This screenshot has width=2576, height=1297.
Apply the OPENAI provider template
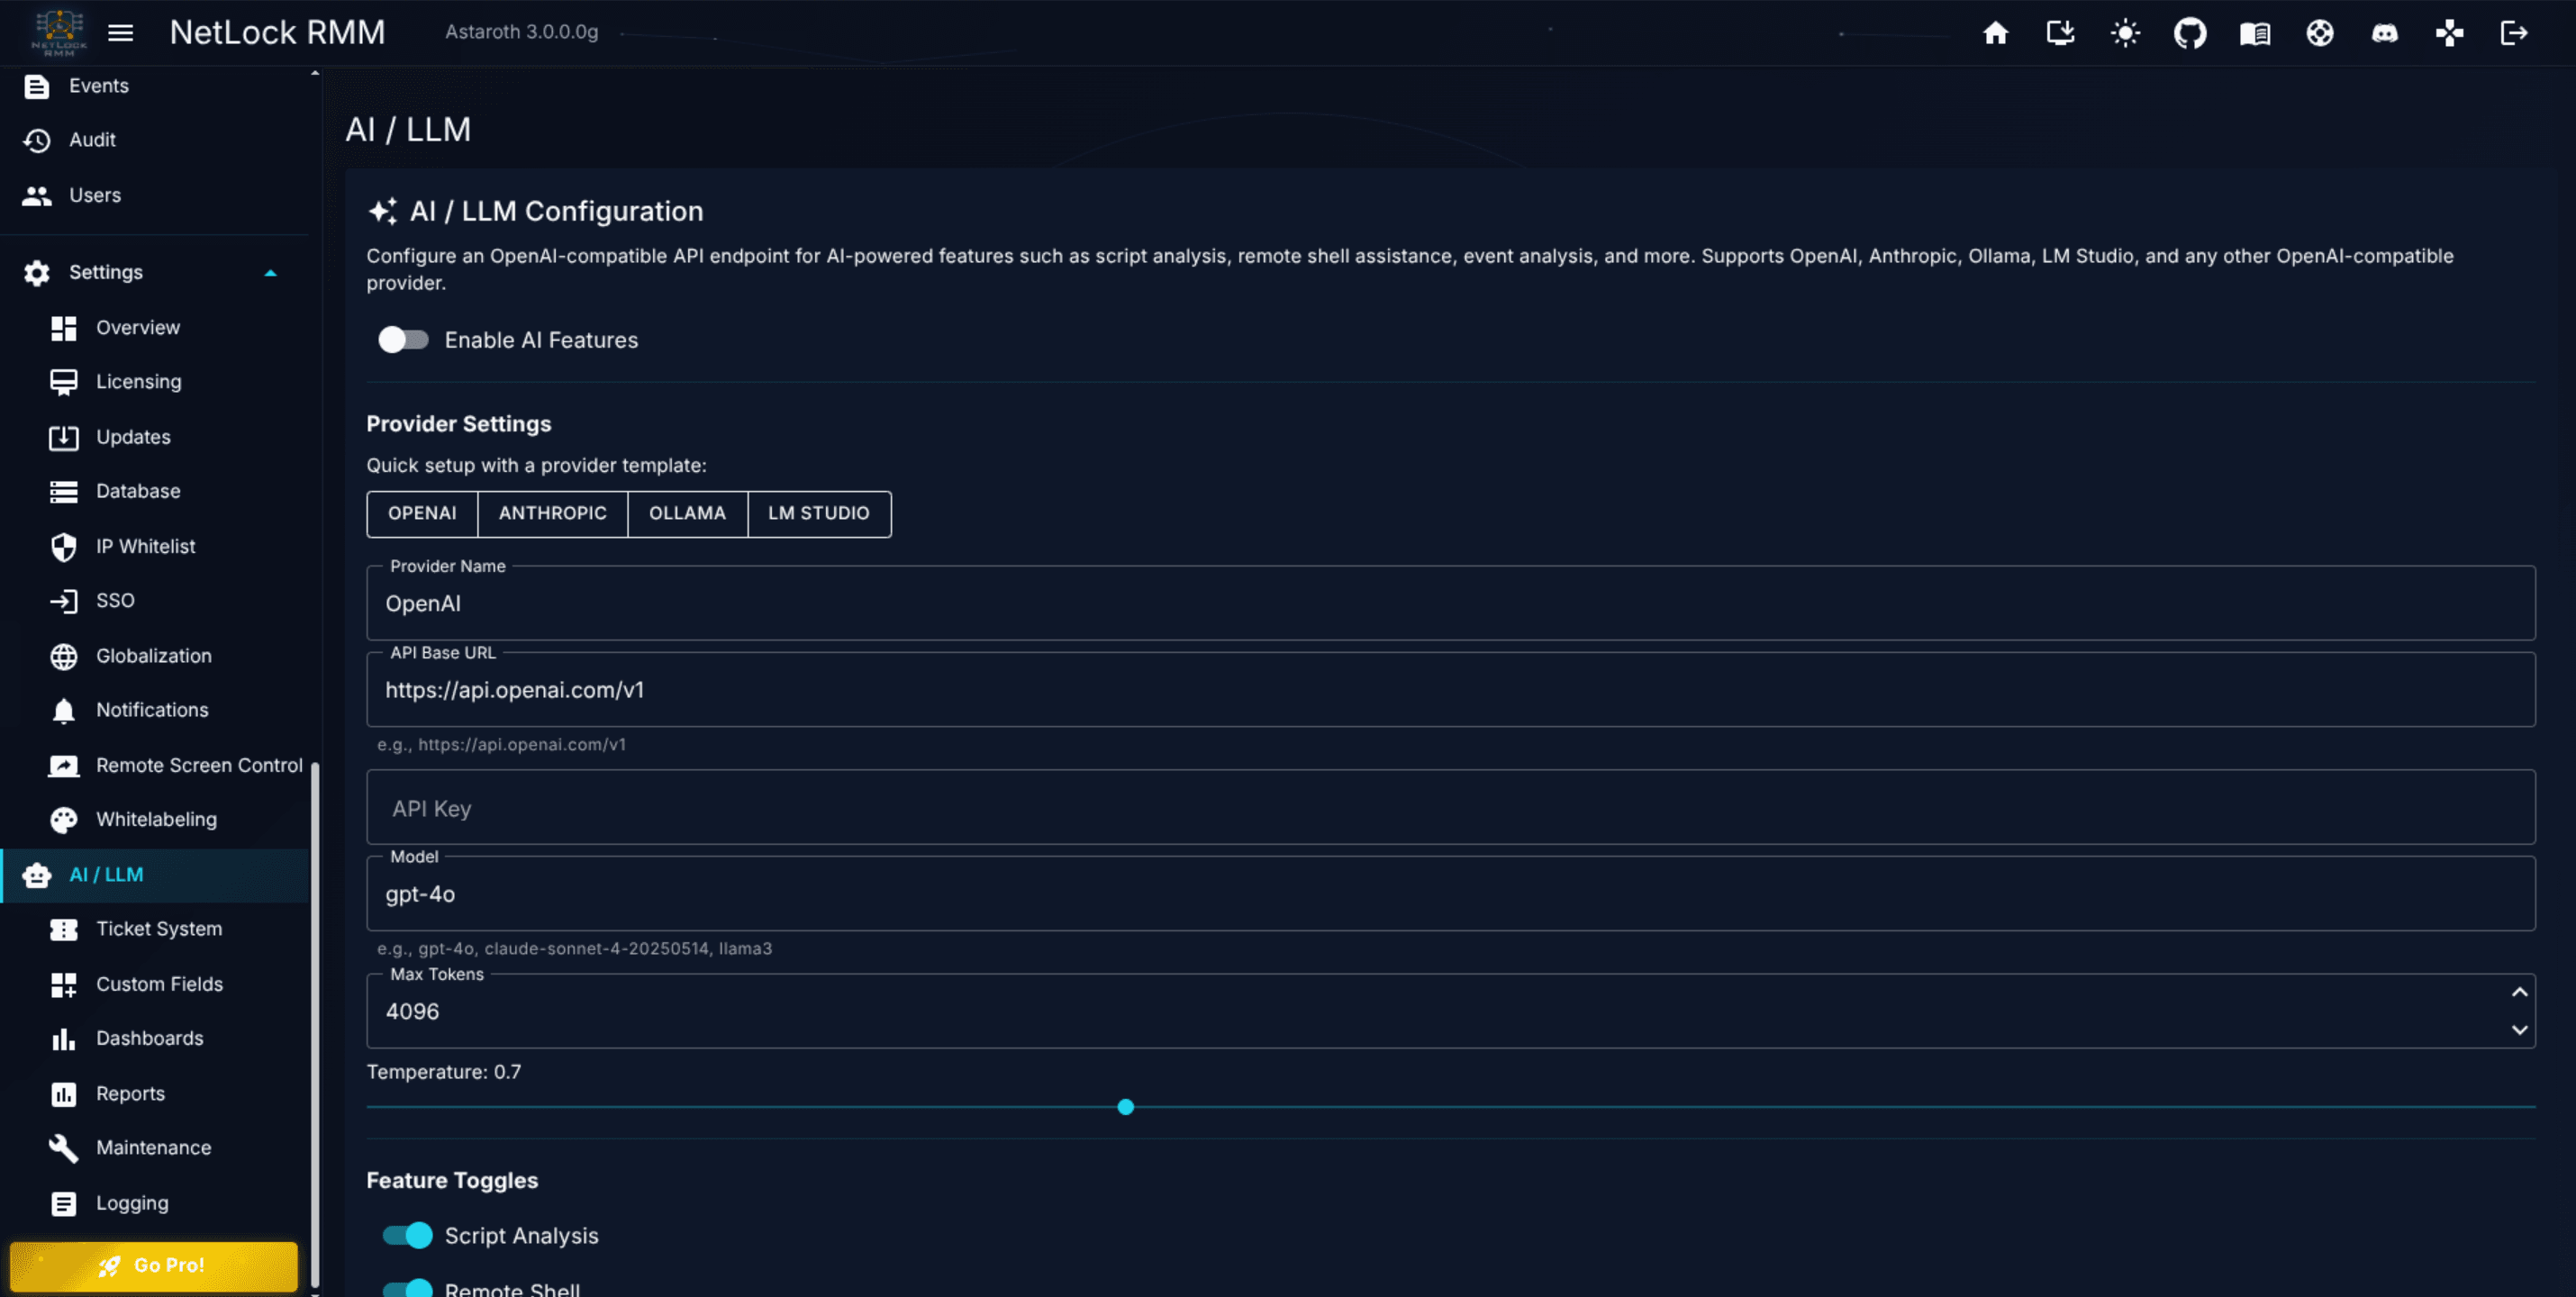click(x=422, y=513)
